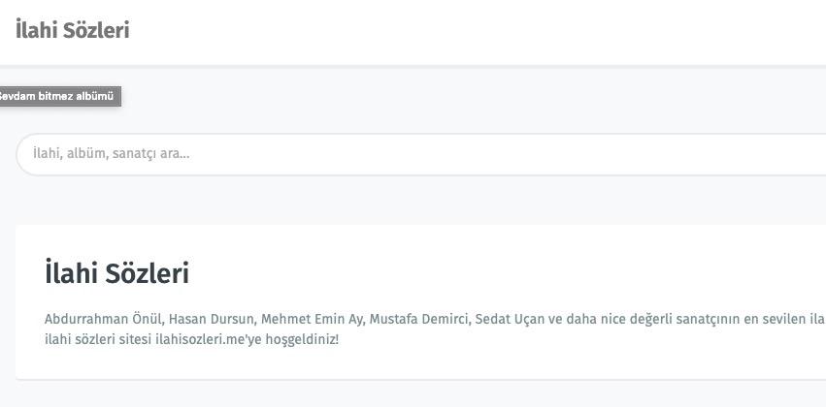Click the Sevdam bitmez albümü tooltip
Screen dimensions: 826x407
[58, 96]
